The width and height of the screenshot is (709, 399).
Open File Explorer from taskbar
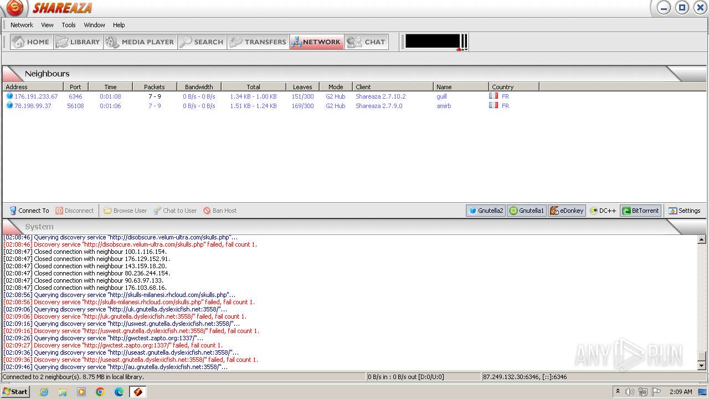63,392
